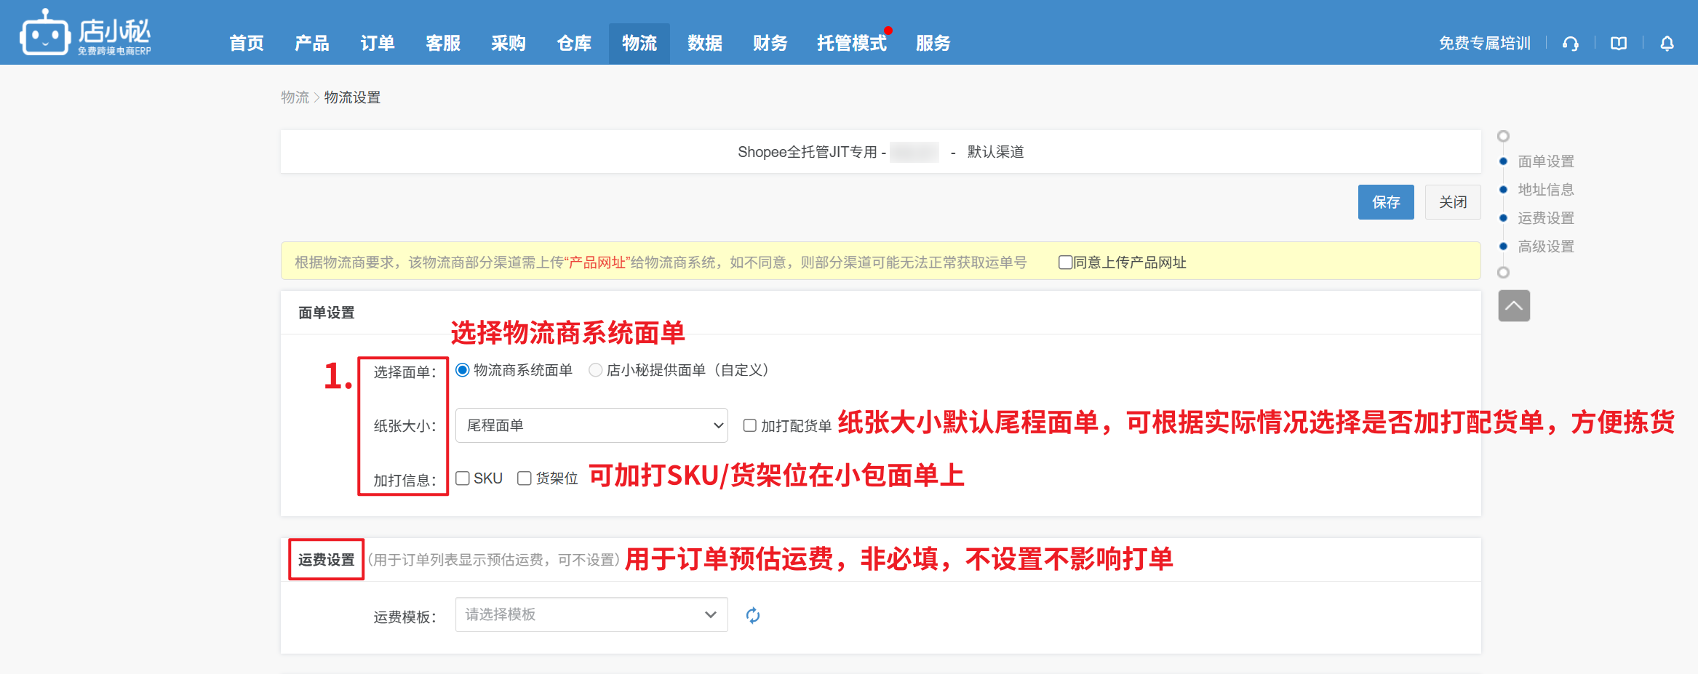Image resolution: width=1698 pixels, height=674 pixels.
Task: Jump to 面单设置 anchor dot
Action: pyautogui.click(x=1504, y=161)
